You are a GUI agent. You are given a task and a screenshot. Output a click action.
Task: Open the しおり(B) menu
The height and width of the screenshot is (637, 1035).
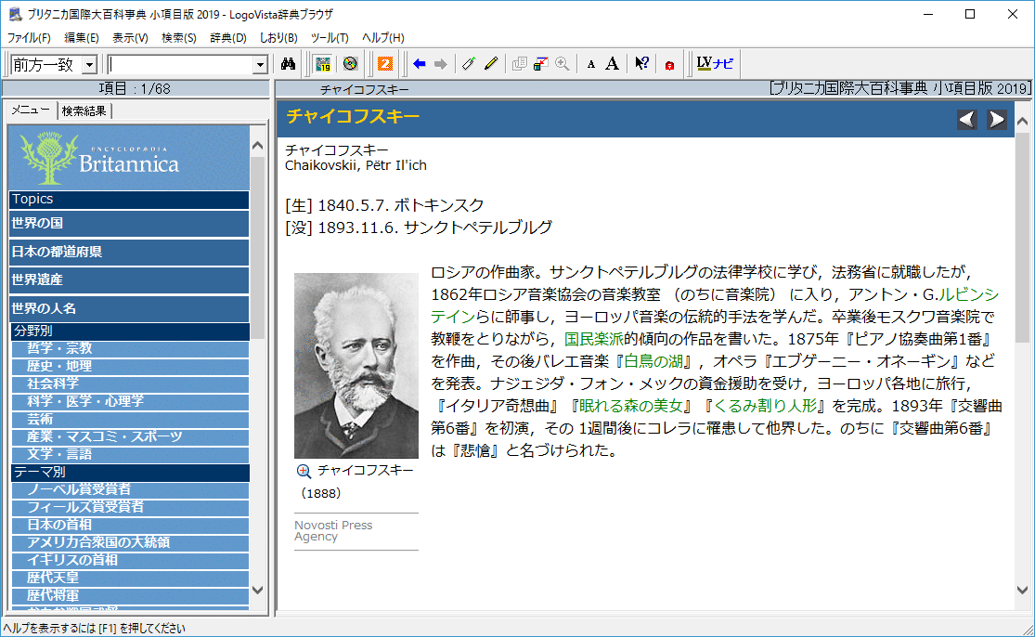coord(278,38)
